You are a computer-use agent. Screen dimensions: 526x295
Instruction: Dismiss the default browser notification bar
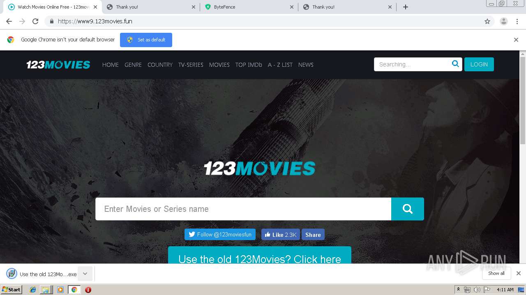(x=516, y=40)
